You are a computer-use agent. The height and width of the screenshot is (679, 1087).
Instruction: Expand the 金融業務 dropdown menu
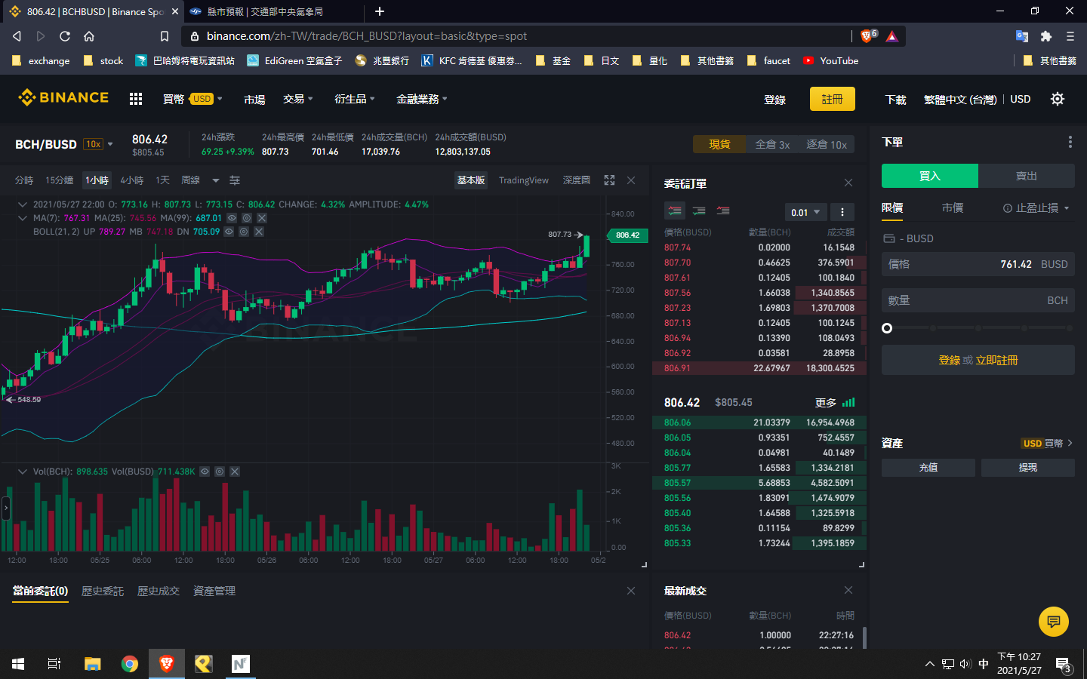422,99
